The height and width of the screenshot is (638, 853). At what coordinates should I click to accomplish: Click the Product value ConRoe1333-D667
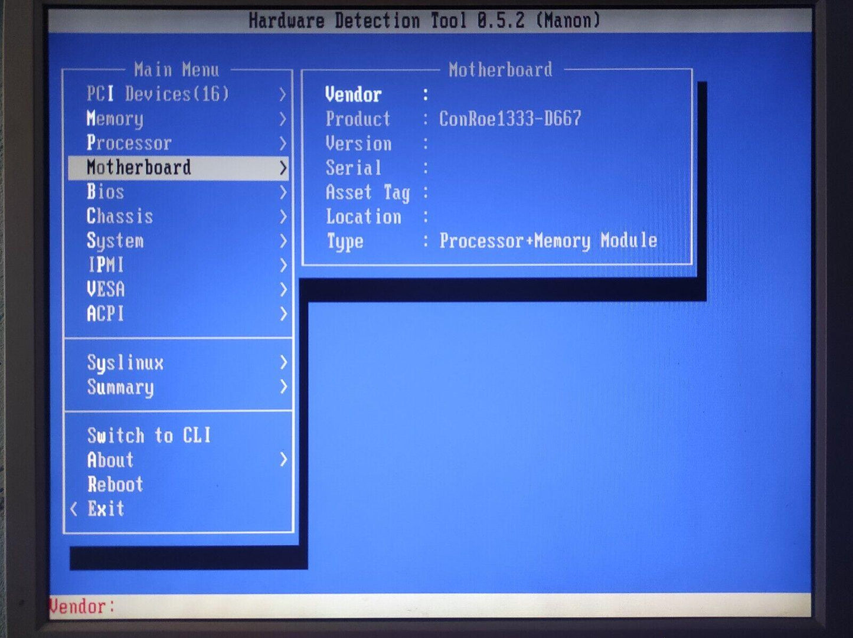[x=510, y=119]
